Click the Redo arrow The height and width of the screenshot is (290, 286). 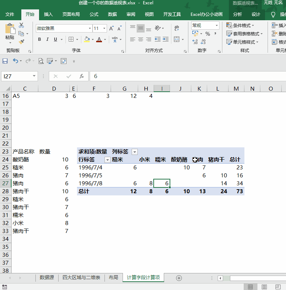point(28,61)
